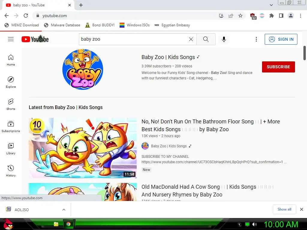Open the MEMZ Download bookmark

(22, 25)
